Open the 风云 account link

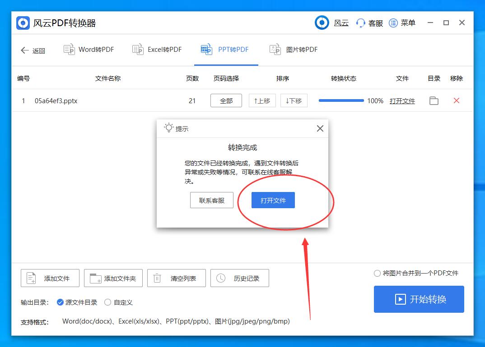coord(341,23)
